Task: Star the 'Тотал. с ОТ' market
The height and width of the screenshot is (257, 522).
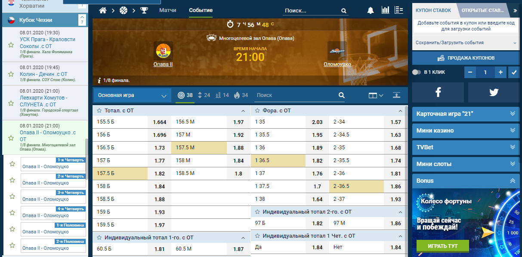Action: point(99,111)
